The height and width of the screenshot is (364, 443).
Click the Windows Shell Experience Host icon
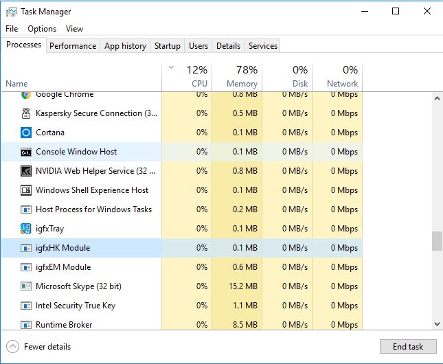coord(26,190)
